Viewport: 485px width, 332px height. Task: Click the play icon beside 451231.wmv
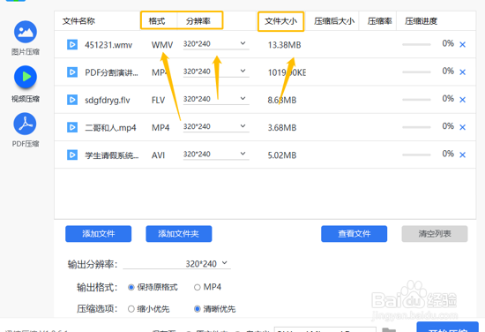click(72, 45)
